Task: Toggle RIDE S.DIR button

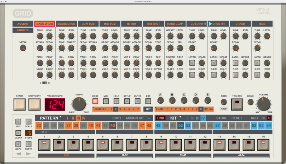Action: 257,75
